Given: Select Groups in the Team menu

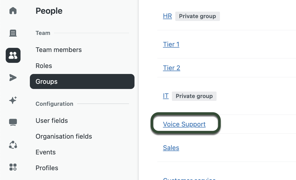Looking at the screenshot, I should (x=46, y=81).
